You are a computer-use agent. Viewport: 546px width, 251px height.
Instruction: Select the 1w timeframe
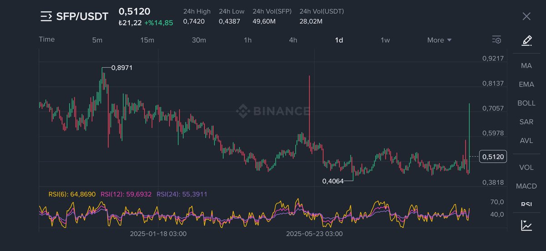tap(385, 40)
